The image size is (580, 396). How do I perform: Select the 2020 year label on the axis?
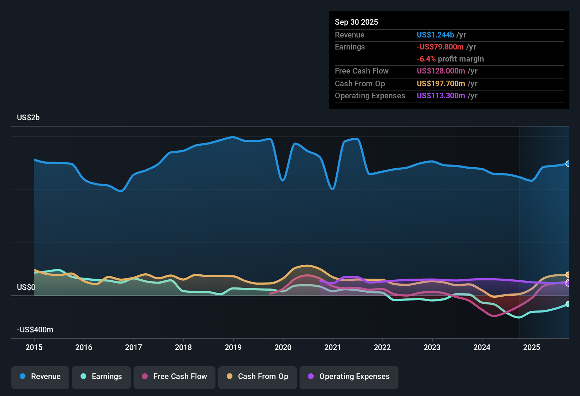(x=283, y=348)
